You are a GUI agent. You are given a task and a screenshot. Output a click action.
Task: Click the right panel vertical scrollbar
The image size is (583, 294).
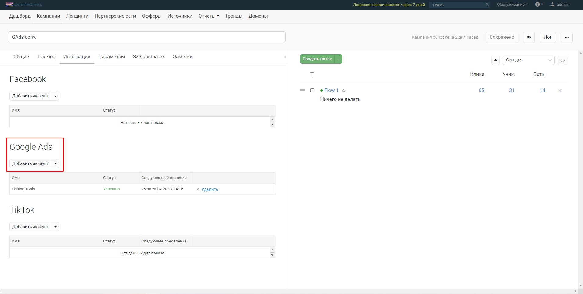581,169
